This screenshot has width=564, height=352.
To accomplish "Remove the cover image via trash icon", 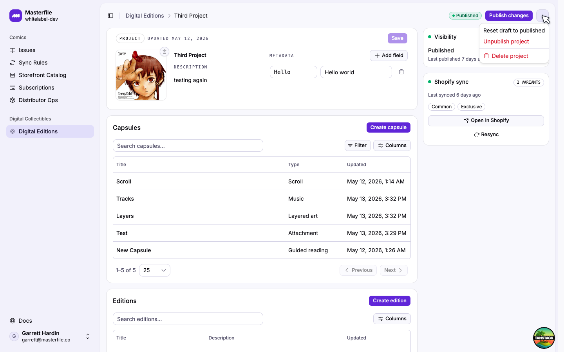I will point(164,52).
